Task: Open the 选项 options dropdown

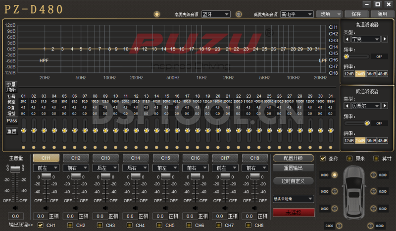Action: click(329, 14)
